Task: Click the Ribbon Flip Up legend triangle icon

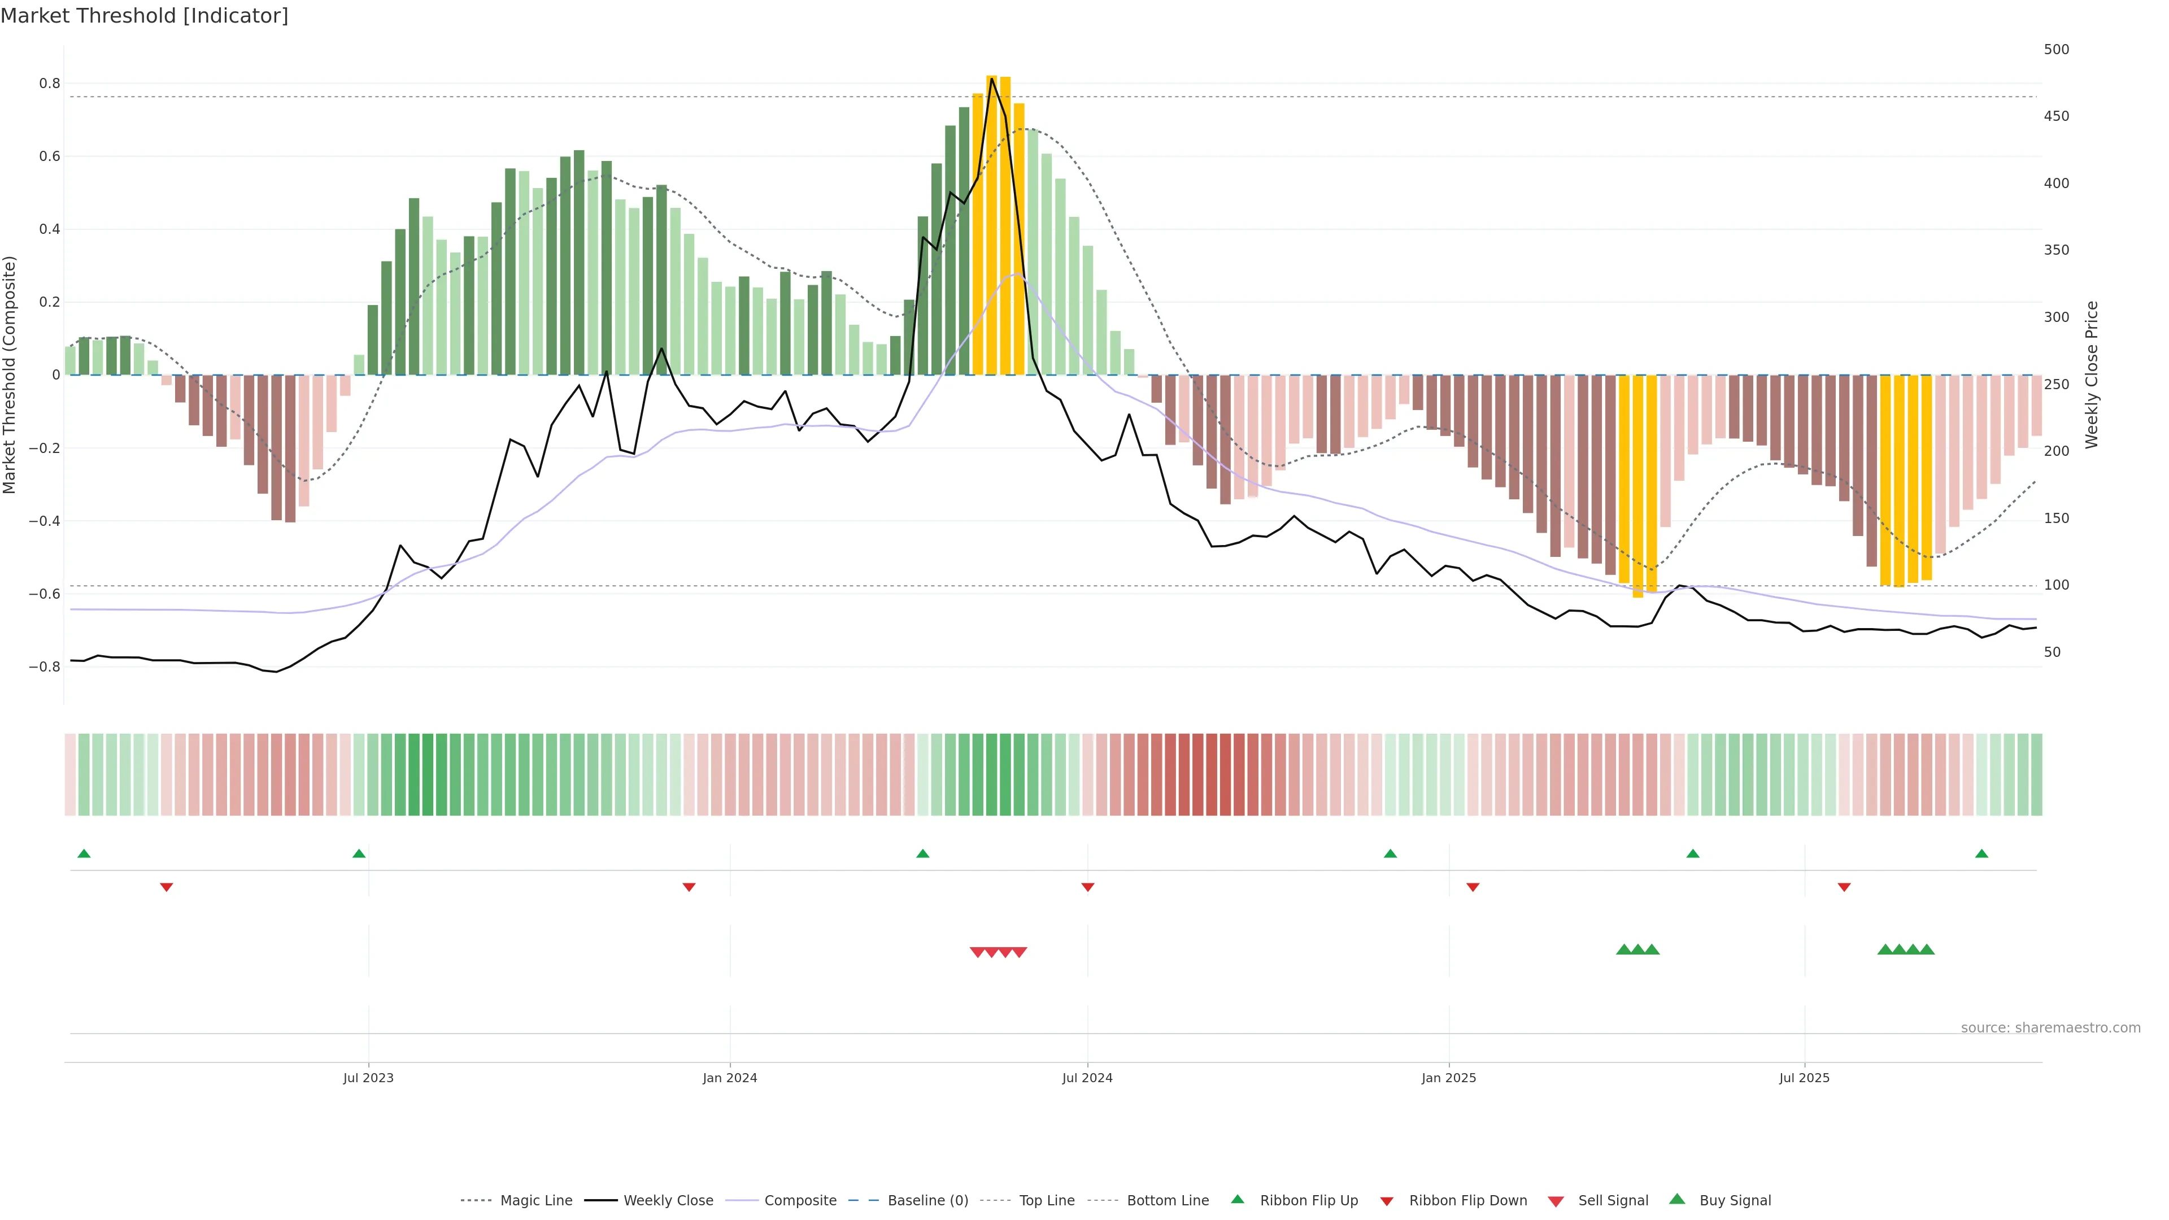Action: point(1237,1199)
